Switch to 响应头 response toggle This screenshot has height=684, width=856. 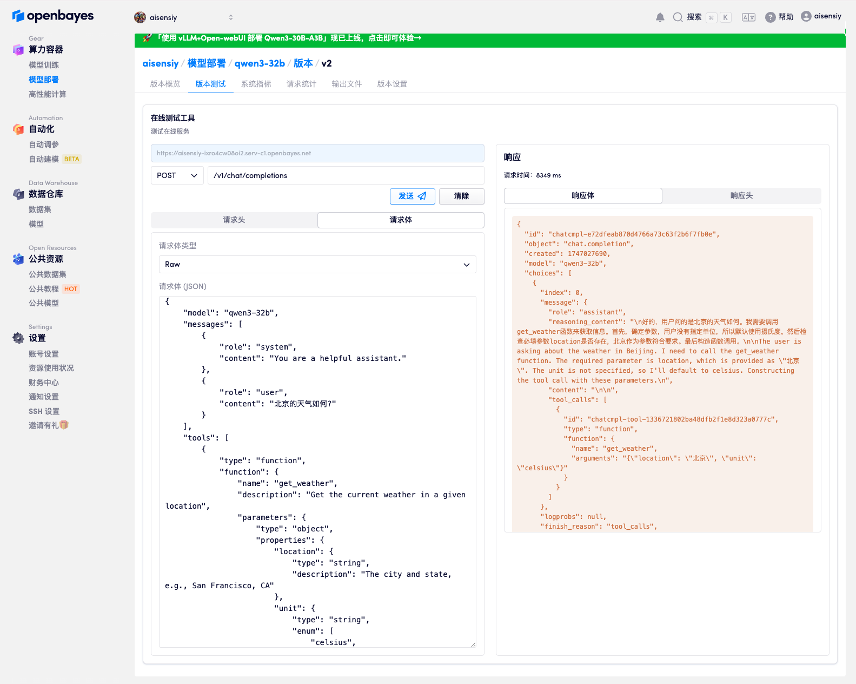pyautogui.click(x=741, y=196)
